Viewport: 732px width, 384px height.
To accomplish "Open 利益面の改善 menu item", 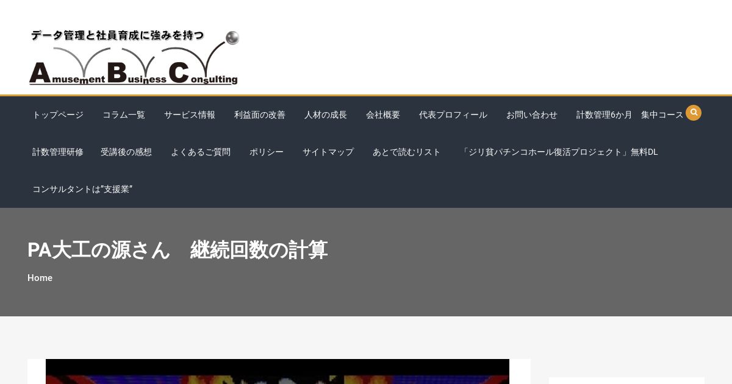I will pyautogui.click(x=260, y=115).
